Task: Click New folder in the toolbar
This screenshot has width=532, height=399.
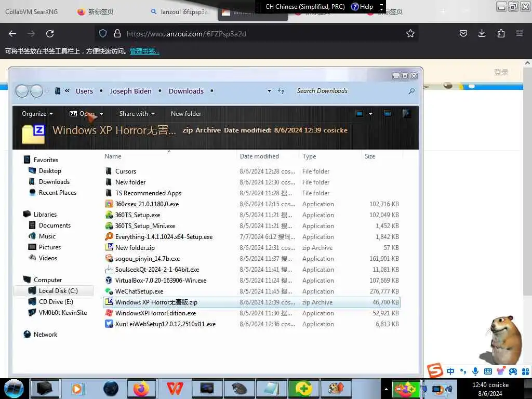Action: point(186,114)
